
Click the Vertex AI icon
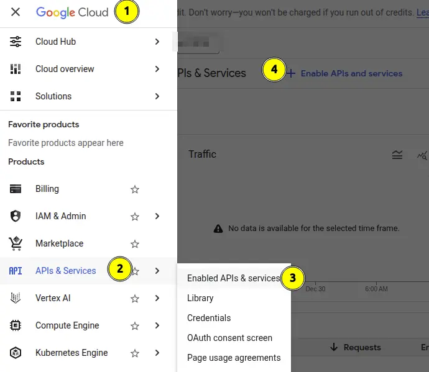[16, 298]
